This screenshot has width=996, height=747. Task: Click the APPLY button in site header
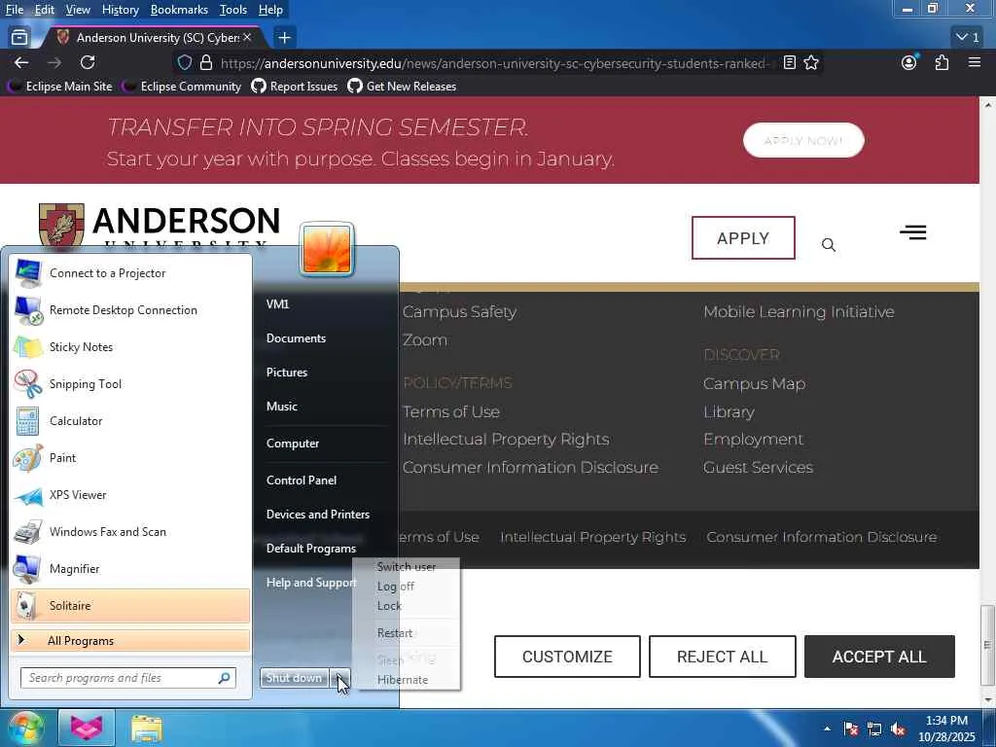pyautogui.click(x=743, y=238)
